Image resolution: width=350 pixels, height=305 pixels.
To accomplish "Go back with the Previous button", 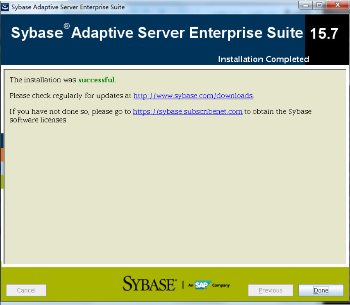I will click(270, 290).
